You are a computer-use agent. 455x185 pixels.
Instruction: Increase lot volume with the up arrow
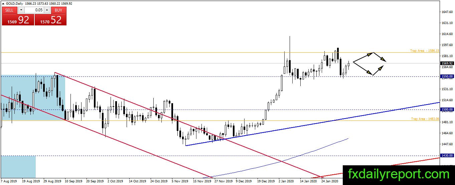click(48, 10)
